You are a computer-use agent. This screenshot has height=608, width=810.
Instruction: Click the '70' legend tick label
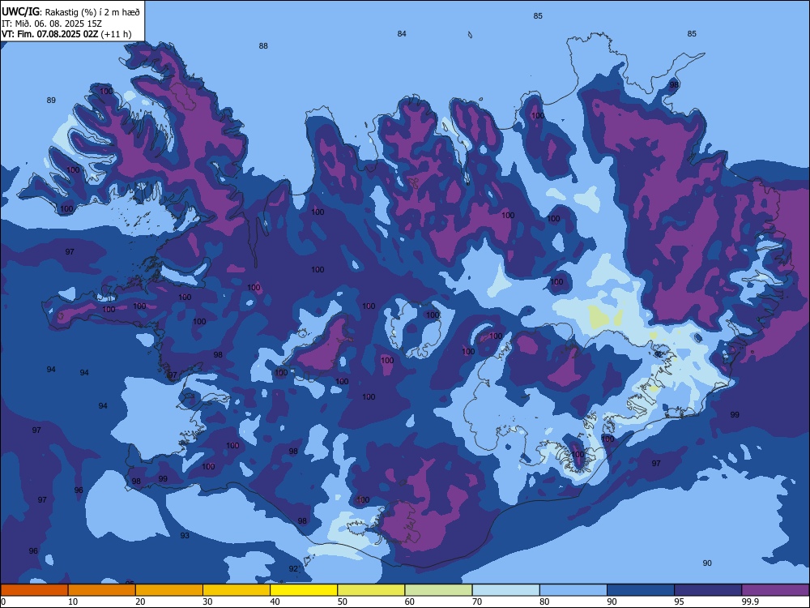tap(477, 602)
